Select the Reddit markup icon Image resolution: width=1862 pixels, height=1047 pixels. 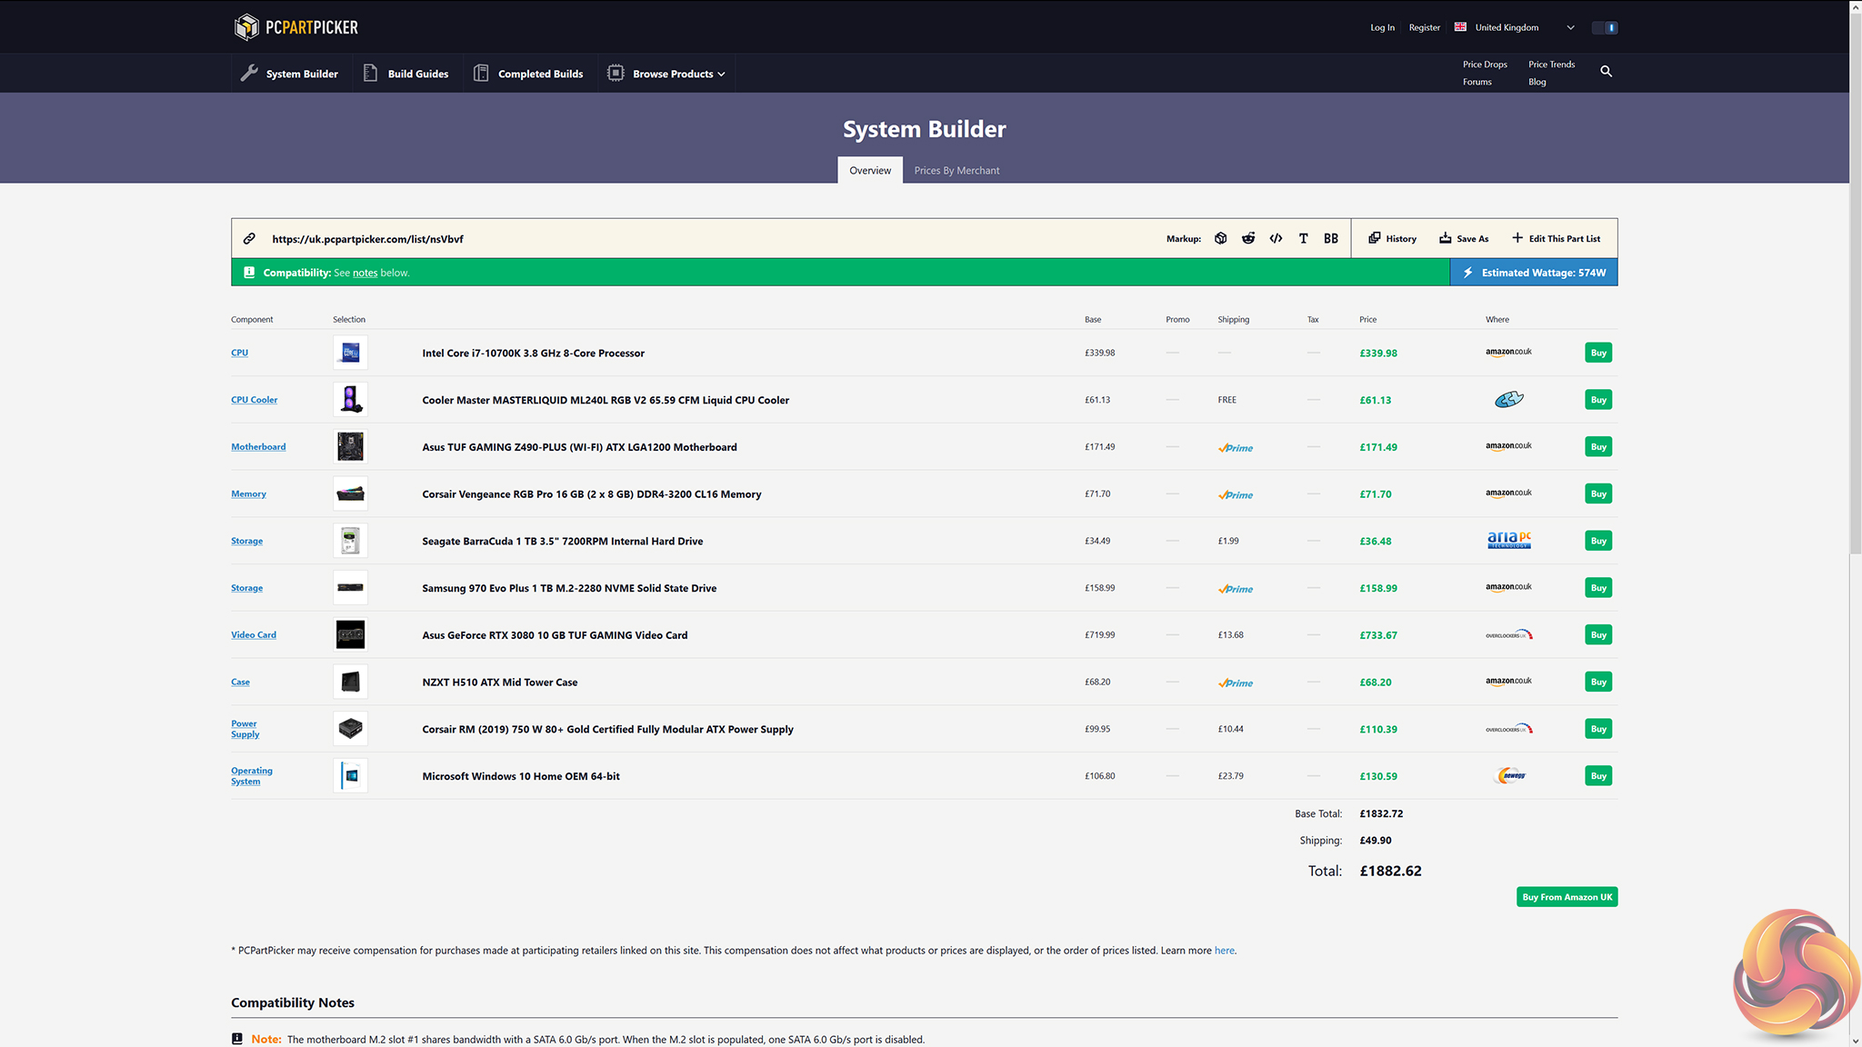click(1248, 238)
